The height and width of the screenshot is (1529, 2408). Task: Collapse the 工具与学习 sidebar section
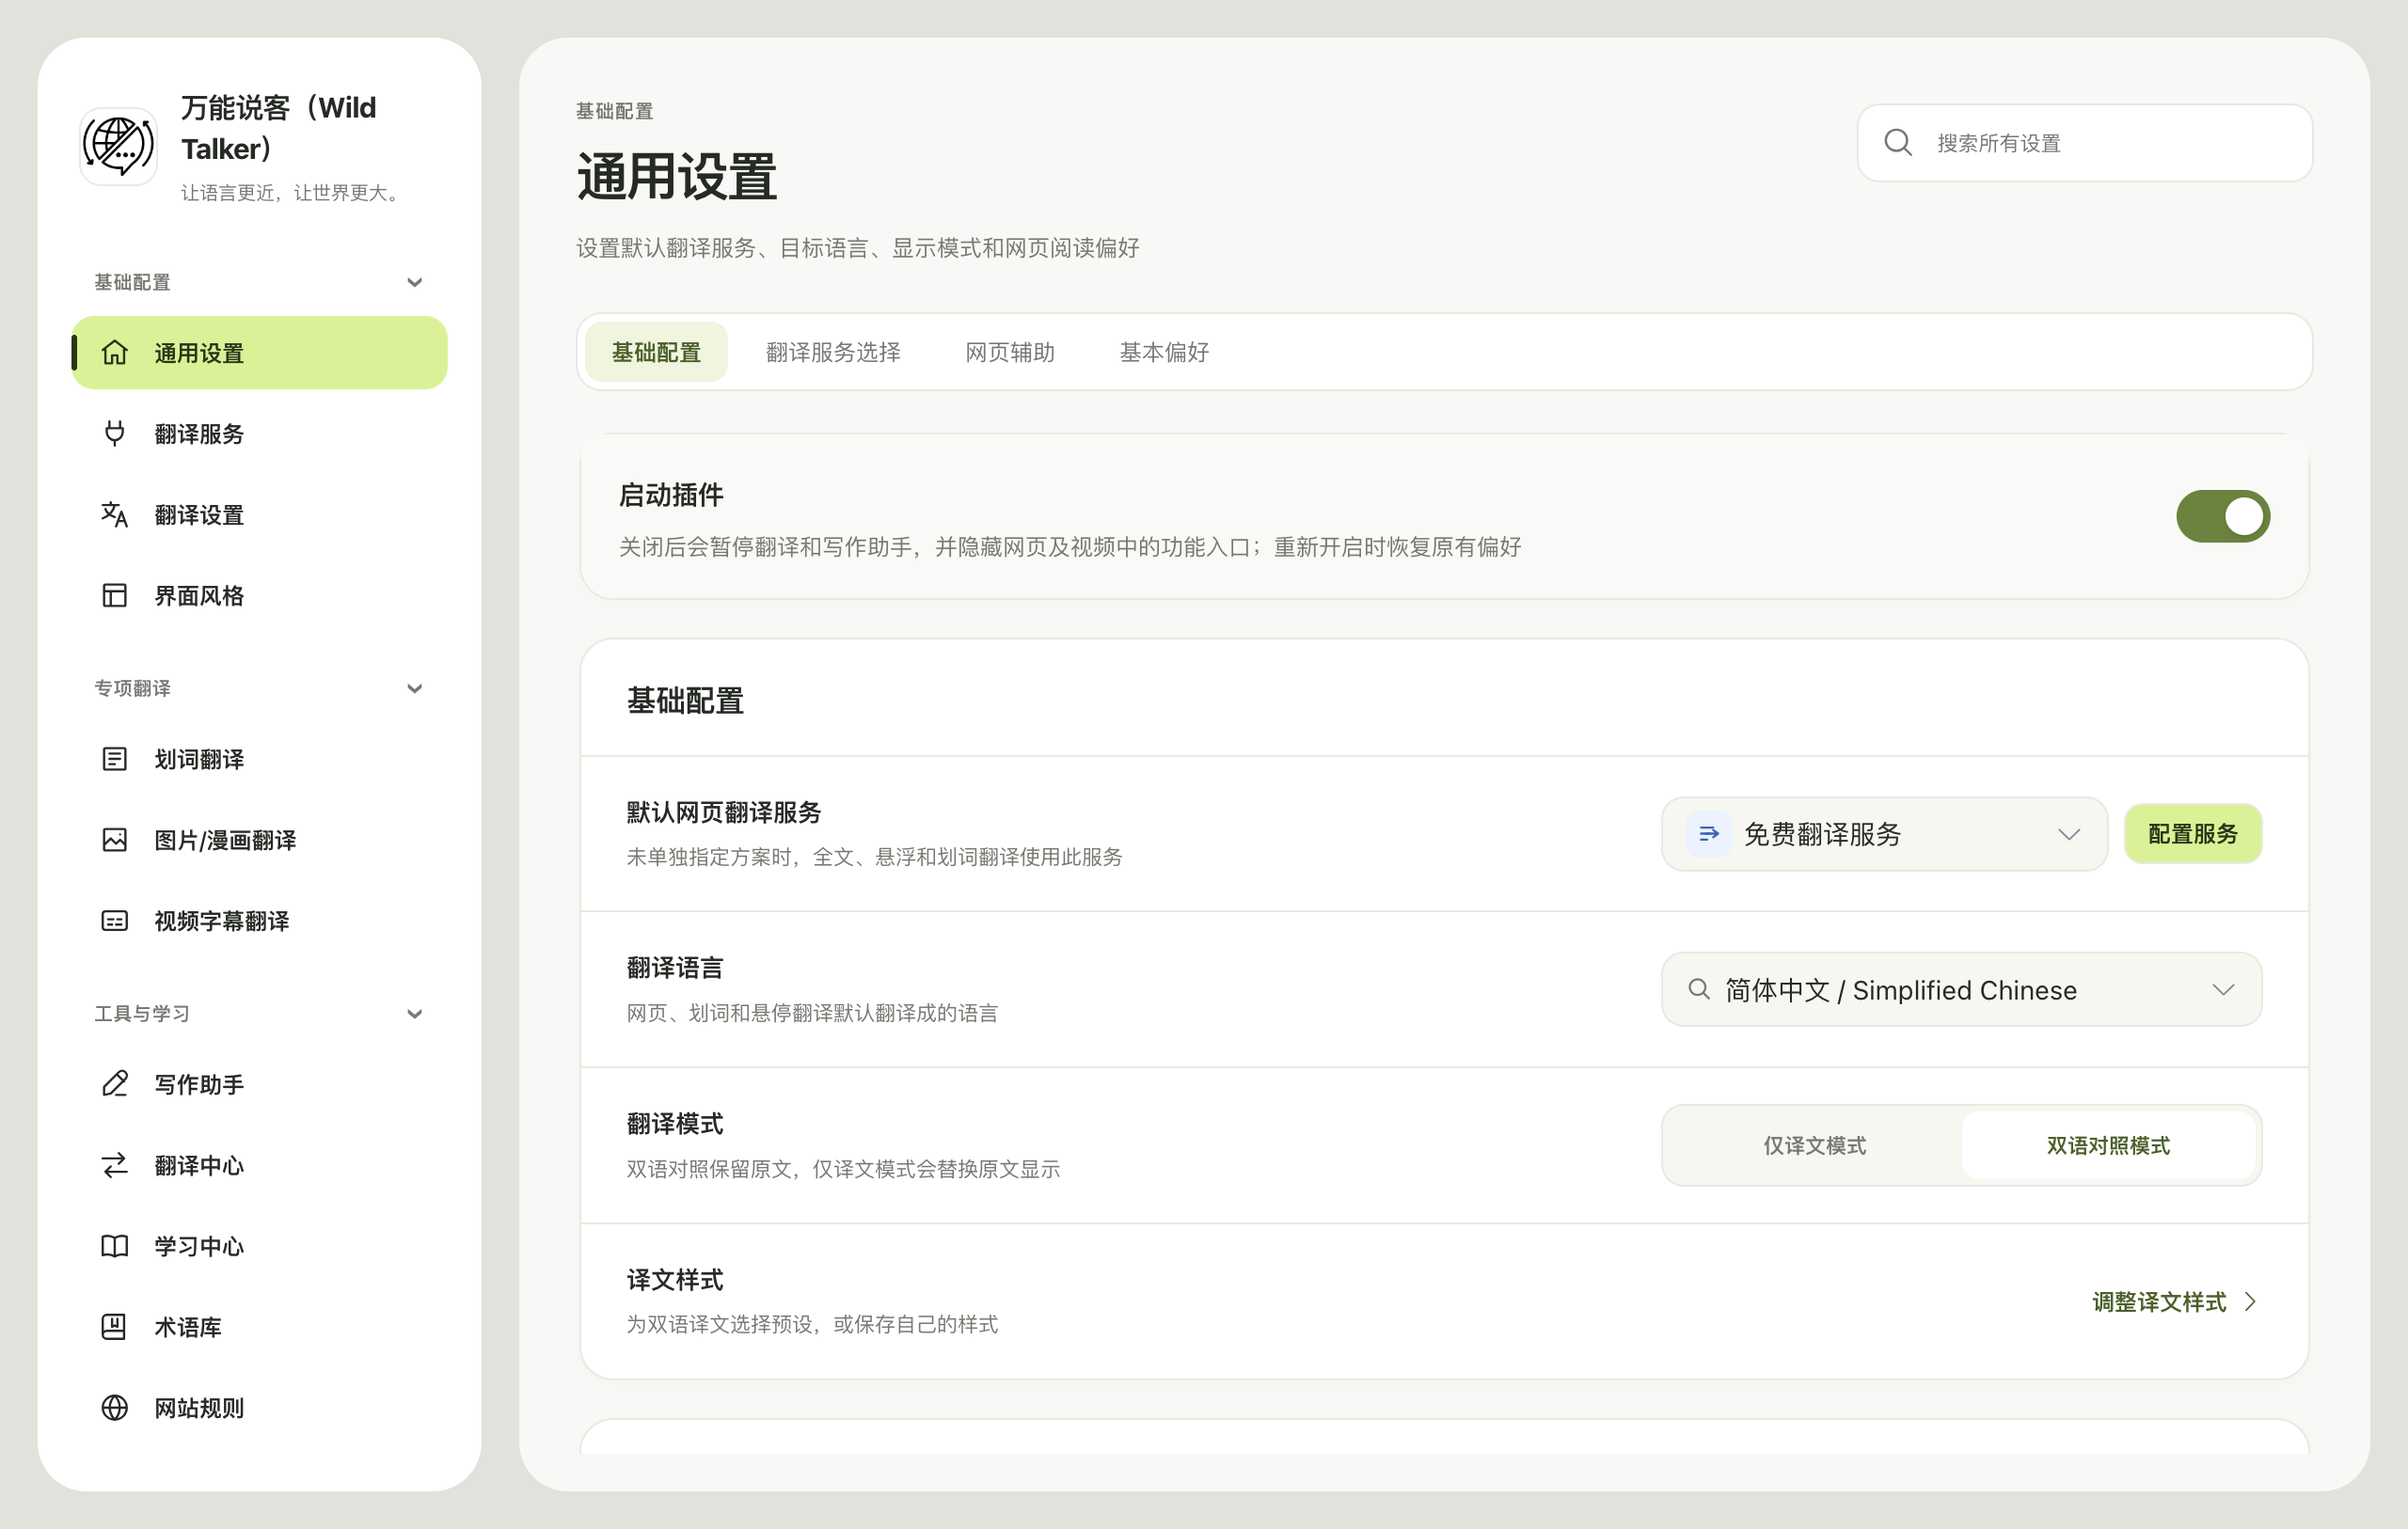pyautogui.click(x=414, y=1013)
